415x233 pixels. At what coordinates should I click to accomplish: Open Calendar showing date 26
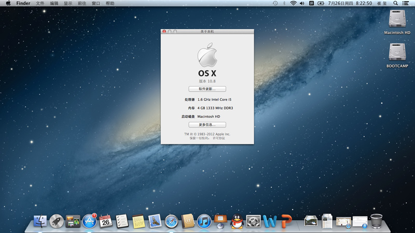(106, 222)
